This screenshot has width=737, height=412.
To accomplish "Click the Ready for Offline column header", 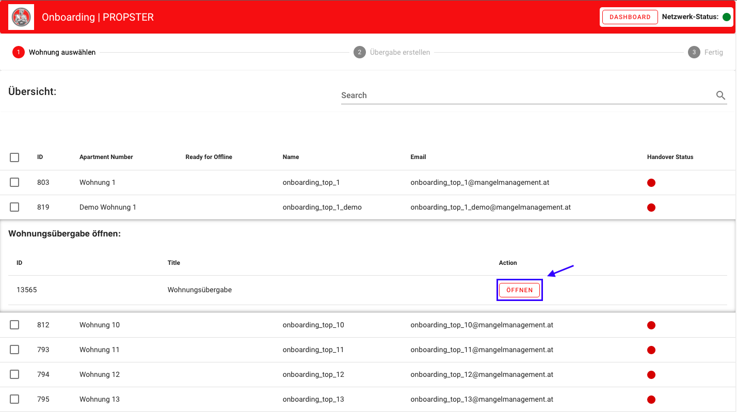I will coord(209,157).
